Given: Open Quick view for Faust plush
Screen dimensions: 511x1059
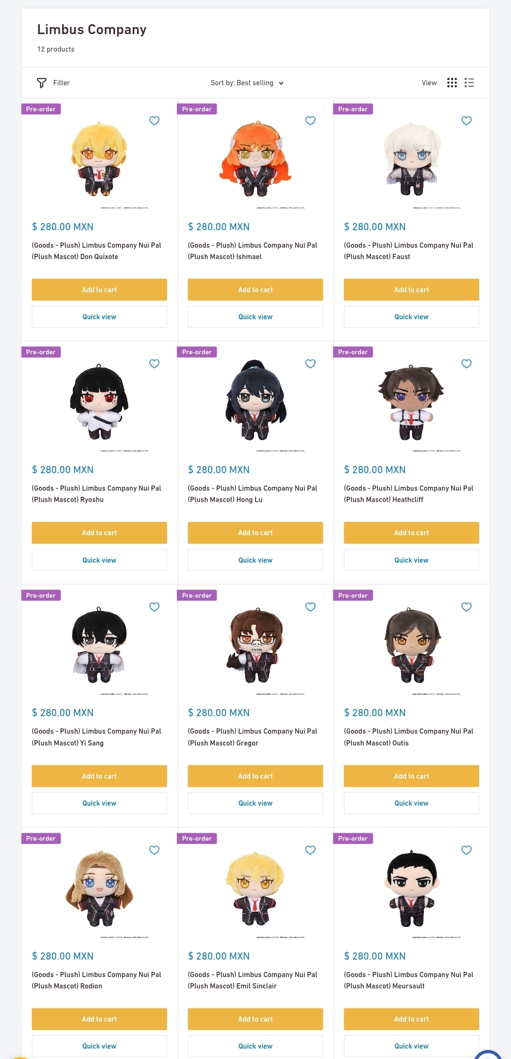Looking at the screenshot, I should click(412, 316).
